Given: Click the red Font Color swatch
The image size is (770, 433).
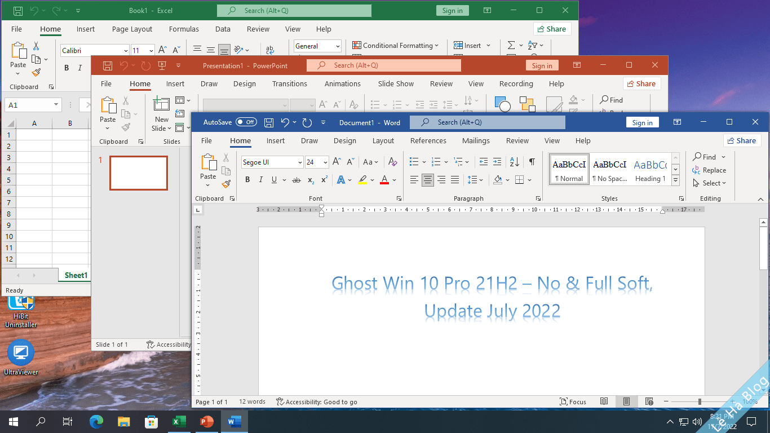Looking at the screenshot, I should 384,180.
